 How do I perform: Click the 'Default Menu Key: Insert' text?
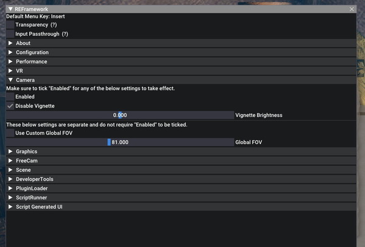(36, 16)
